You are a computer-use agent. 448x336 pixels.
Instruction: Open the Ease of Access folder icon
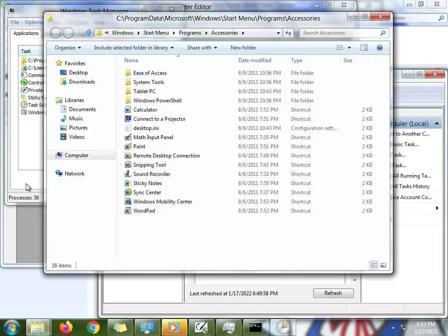(128, 73)
